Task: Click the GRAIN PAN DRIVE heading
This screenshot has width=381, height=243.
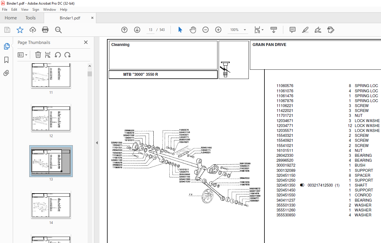Action: click(x=269, y=45)
